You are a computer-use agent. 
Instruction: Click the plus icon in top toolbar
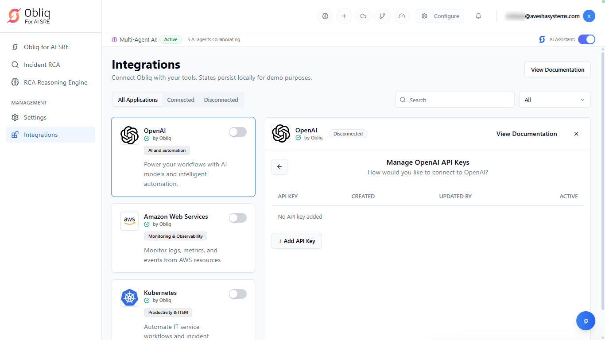coord(344,16)
